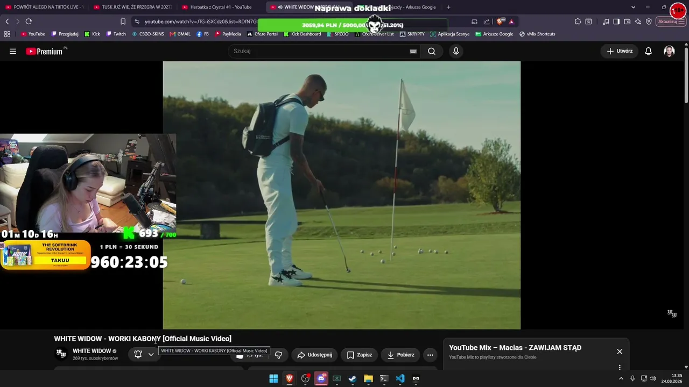Open Brave browser from the taskbar

(290, 378)
